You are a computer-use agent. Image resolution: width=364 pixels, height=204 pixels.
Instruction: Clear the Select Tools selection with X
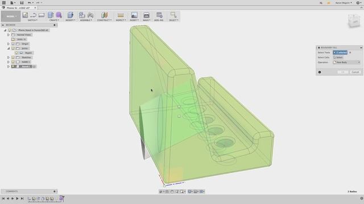click(x=350, y=53)
